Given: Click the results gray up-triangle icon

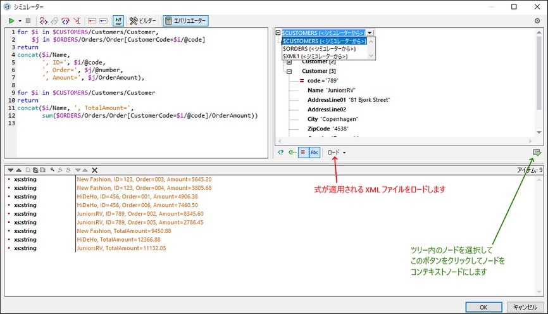Looking at the screenshot, I should [x=85, y=170].
